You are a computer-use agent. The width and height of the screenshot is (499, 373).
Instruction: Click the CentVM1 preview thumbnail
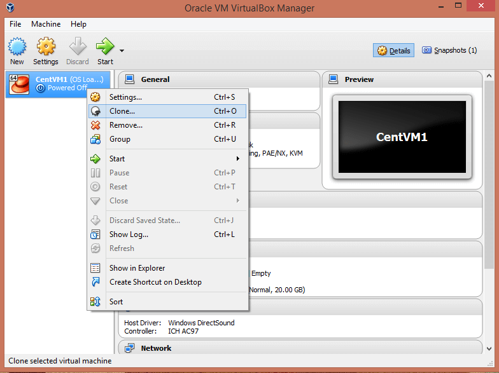click(402, 137)
